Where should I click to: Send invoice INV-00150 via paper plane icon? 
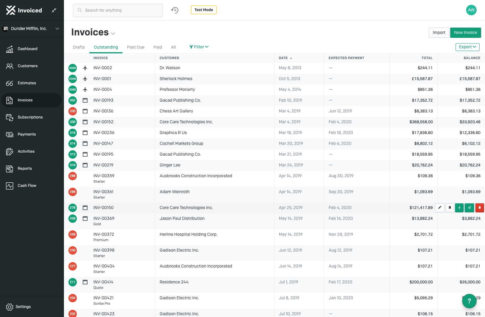pos(469,208)
